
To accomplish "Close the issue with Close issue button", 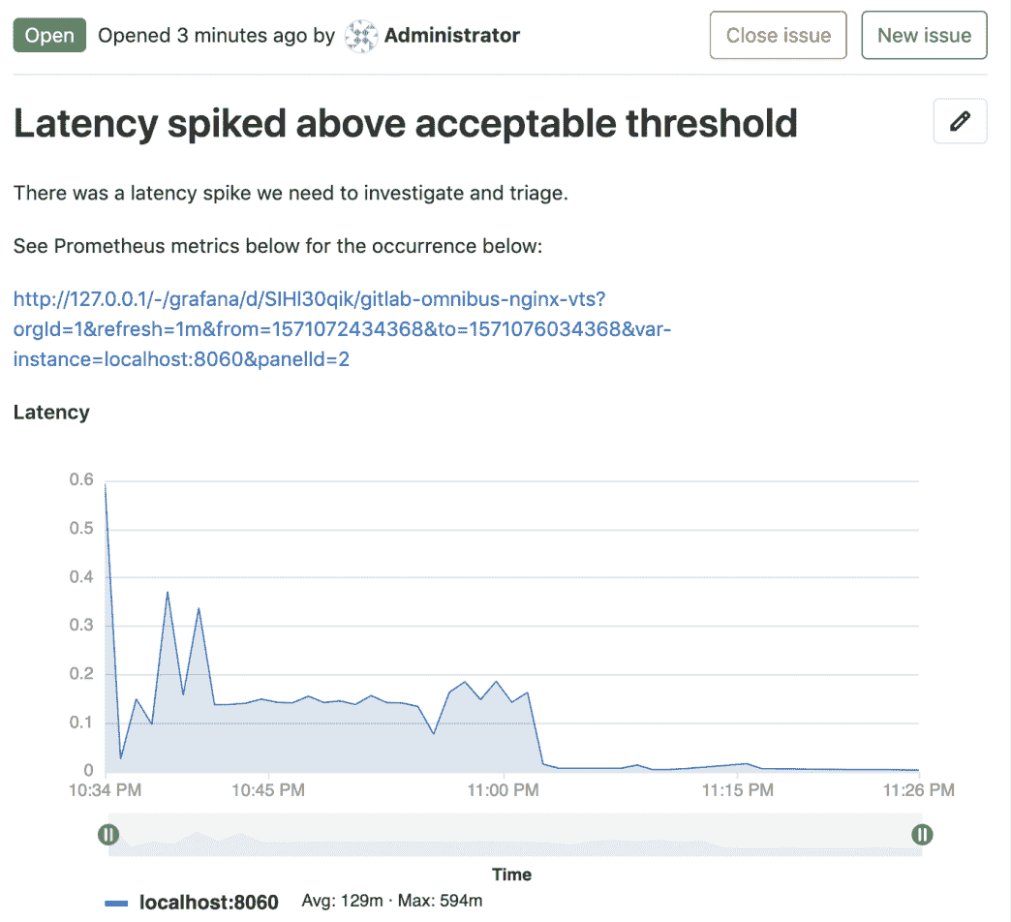I will pyautogui.click(x=778, y=35).
